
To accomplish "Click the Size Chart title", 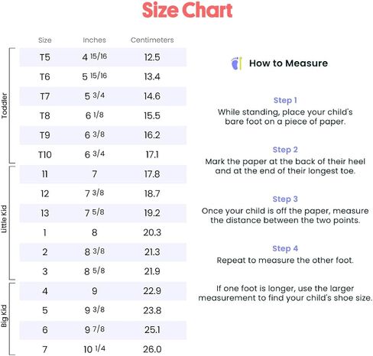I will [187, 10].
